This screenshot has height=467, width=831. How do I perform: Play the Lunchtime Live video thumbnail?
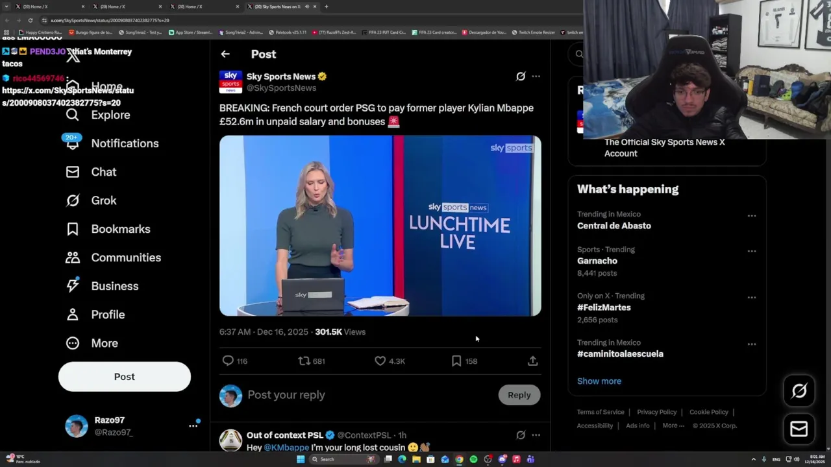[x=380, y=226]
